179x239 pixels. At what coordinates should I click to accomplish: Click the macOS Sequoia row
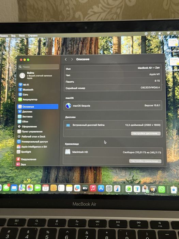(x=113, y=106)
